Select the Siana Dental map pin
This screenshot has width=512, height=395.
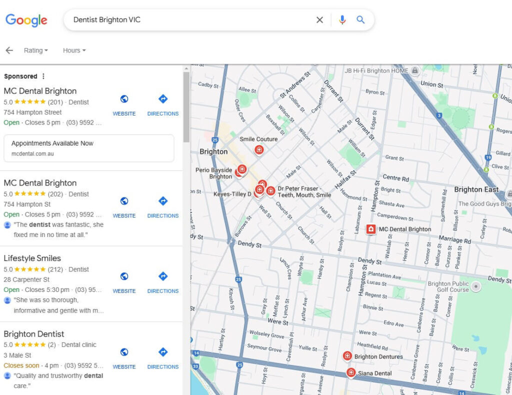click(350, 372)
